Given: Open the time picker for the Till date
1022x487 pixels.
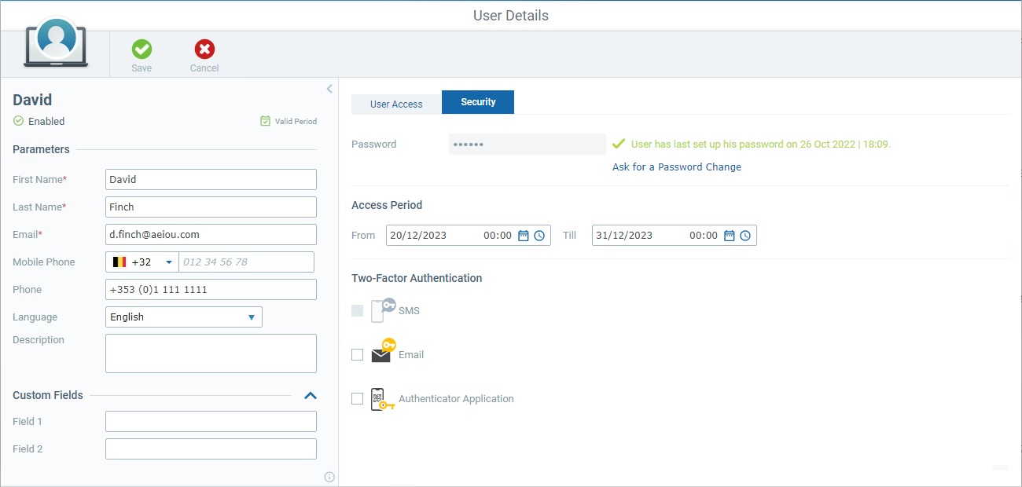Looking at the screenshot, I should 744,235.
